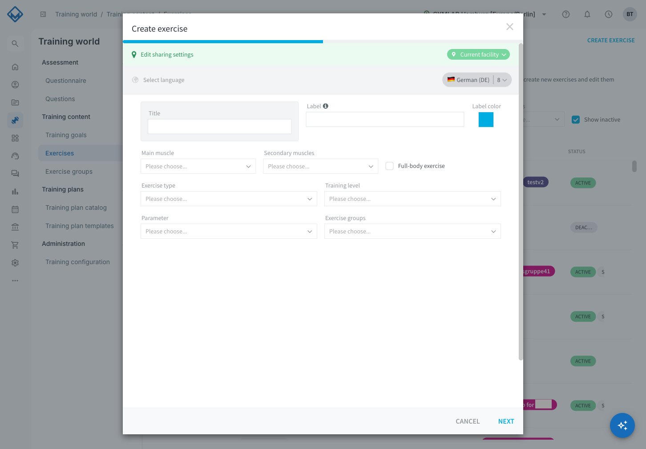This screenshot has width=646, height=449.
Task: Enable the Full-body exercise checkbox
Action: (390, 166)
